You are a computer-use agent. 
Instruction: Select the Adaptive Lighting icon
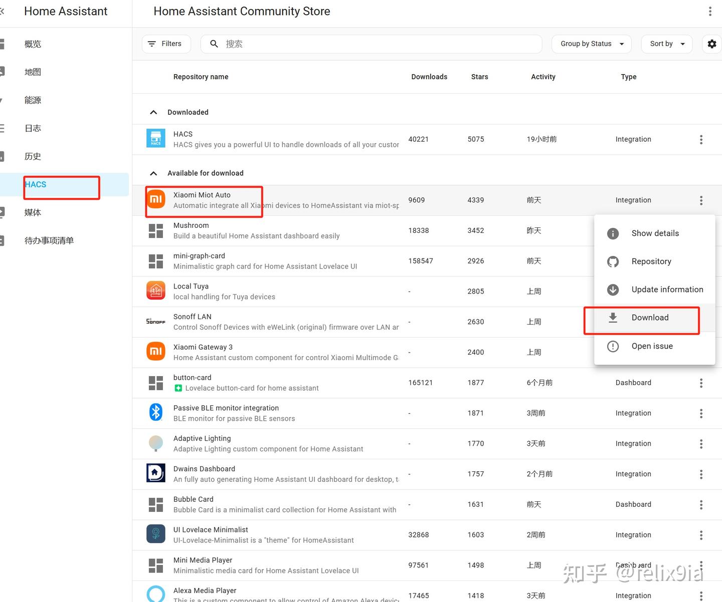155,442
